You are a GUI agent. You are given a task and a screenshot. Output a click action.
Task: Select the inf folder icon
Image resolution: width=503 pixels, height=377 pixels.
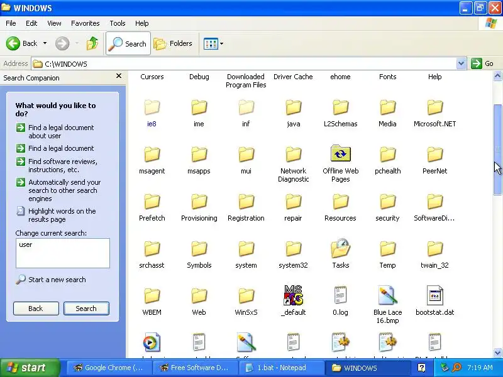tap(246, 107)
